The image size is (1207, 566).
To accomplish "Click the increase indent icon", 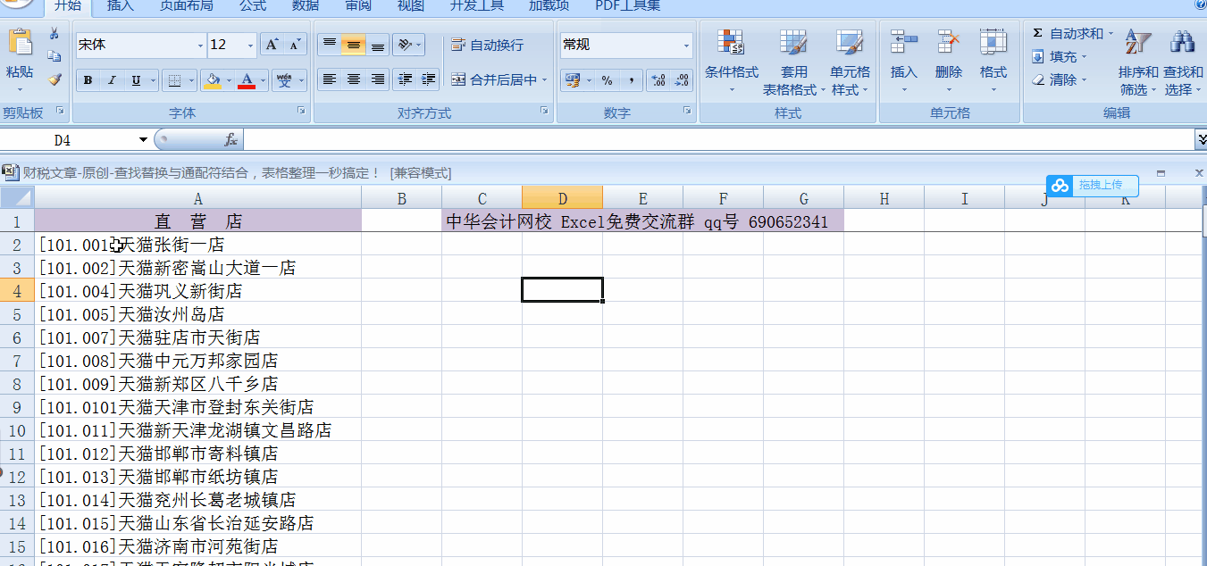I will [x=428, y=79].
